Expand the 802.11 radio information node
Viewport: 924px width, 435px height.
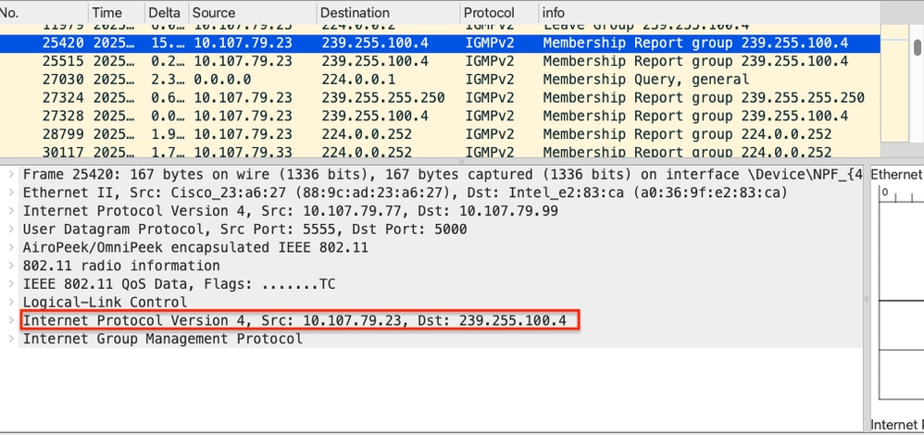click(11, 266)
